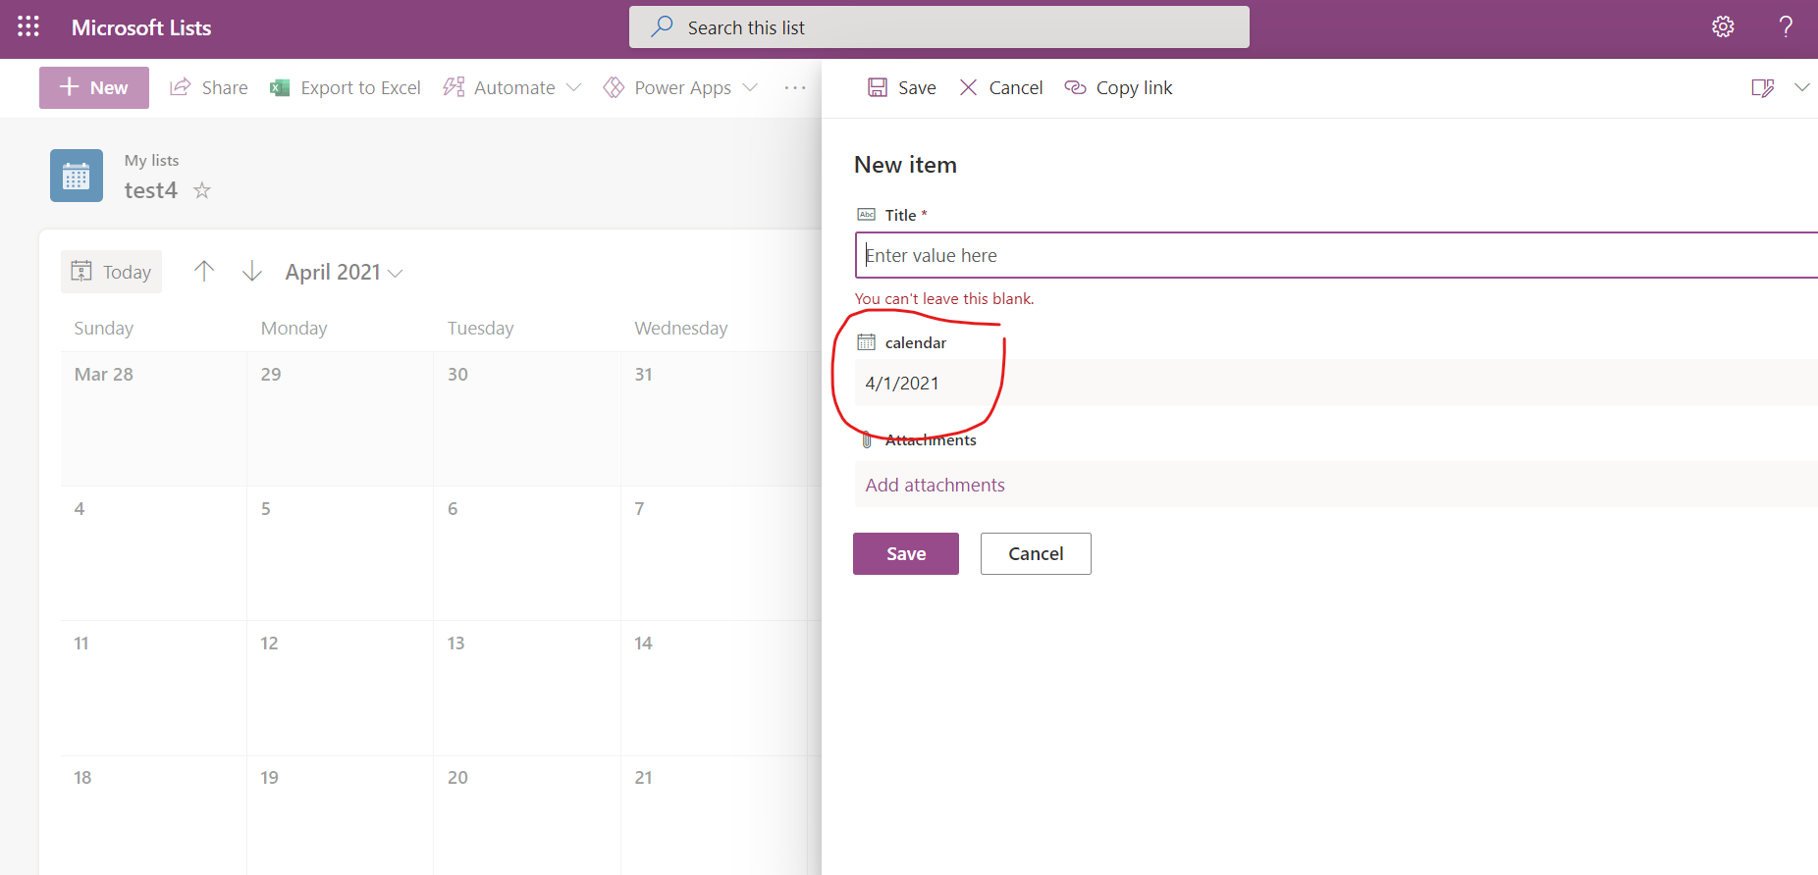
Task: Click Copy link in panel toolbar
Action: (x=1118, y=87)
